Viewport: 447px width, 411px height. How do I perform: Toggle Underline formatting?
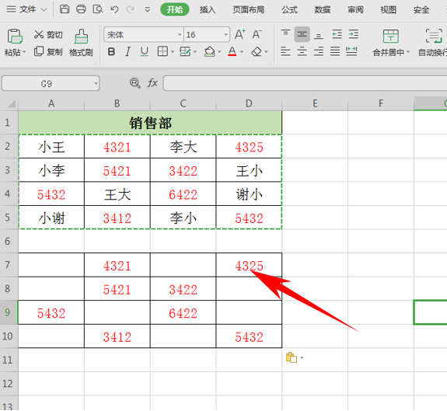[x=145, y=52]
